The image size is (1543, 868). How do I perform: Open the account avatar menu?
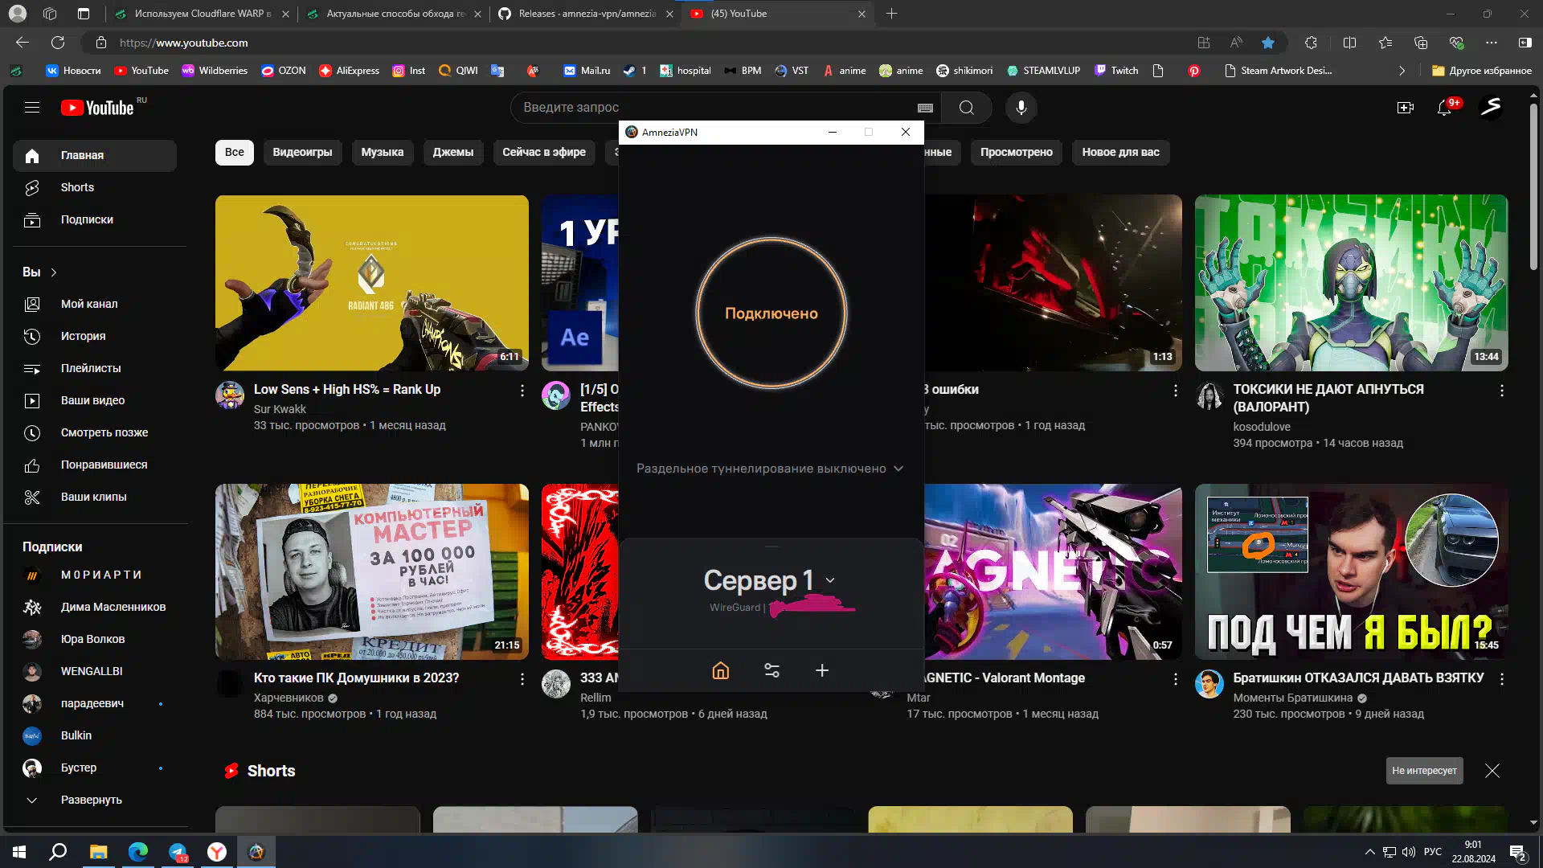click(x=1491, y=107)
